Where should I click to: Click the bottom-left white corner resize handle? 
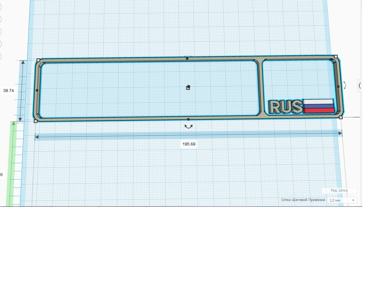(x=36, y=121)
